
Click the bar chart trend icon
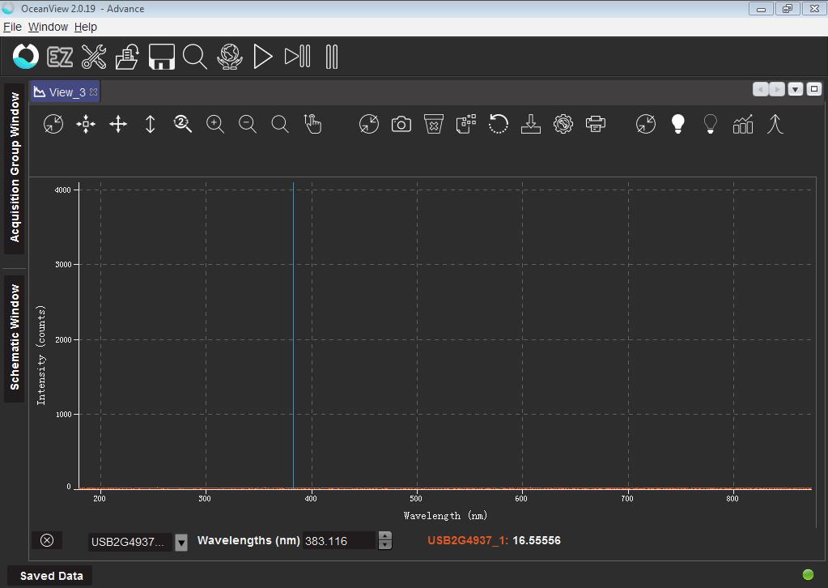pyautogui.click(x=743, y=124)
